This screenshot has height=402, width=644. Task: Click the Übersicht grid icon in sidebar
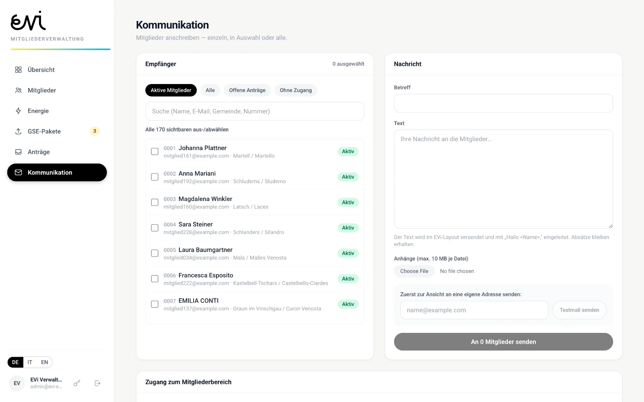tap(18, 70)
